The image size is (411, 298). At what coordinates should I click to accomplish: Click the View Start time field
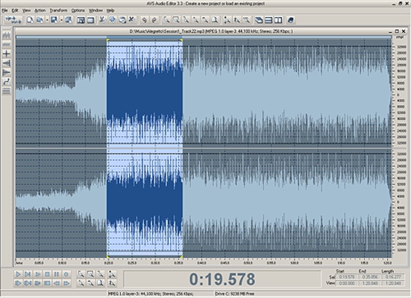[347, 283]
